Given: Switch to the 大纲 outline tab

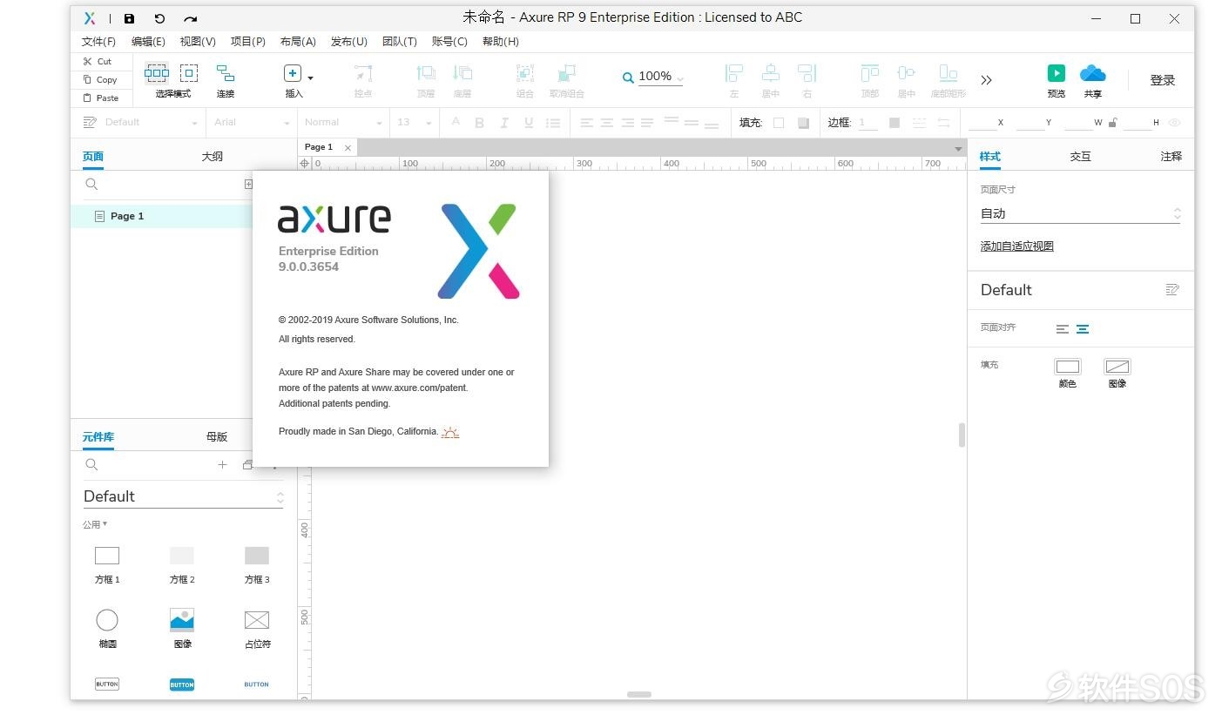Looking at the screenshot, I should click(x=213, y=157).
